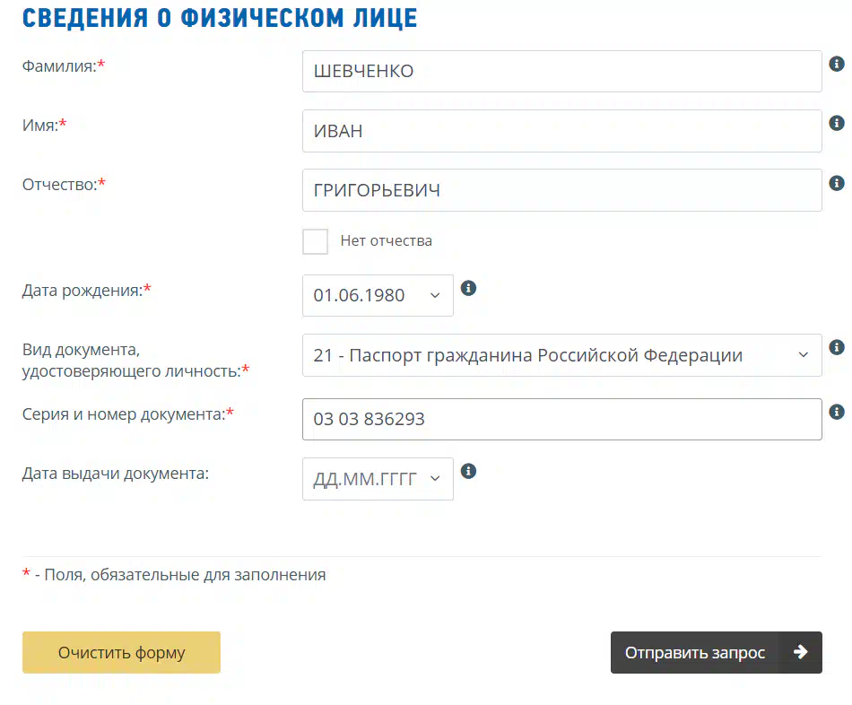Viewport: 852px width, 705px height.
Task: Click the Нет отчества label text
Action: (x=387, y=240)
